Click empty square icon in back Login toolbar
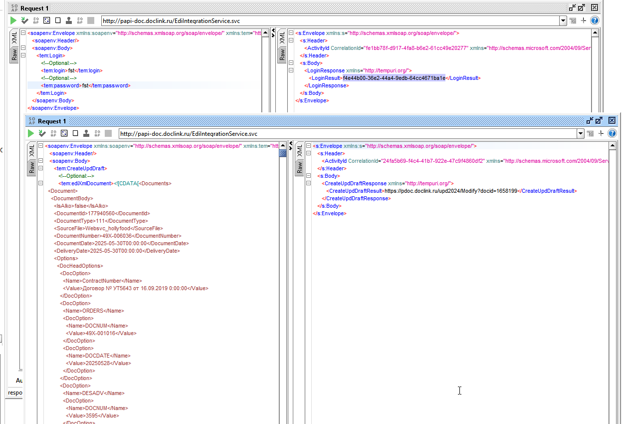 tap(58, 20)
